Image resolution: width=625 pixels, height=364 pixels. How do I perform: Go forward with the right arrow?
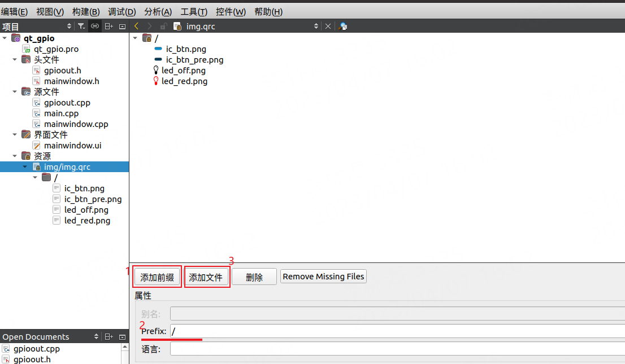coord(150,27)
